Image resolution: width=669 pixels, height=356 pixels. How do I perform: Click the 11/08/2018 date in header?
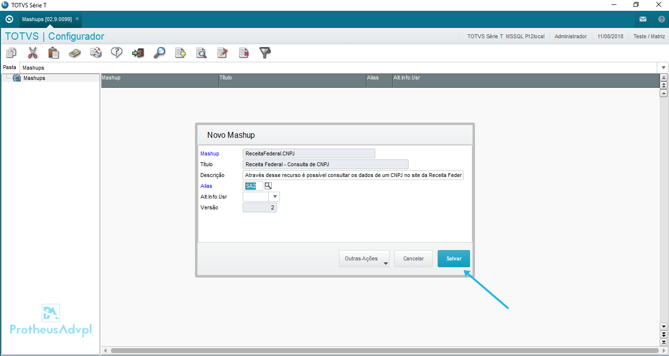[x=611, y=36]
